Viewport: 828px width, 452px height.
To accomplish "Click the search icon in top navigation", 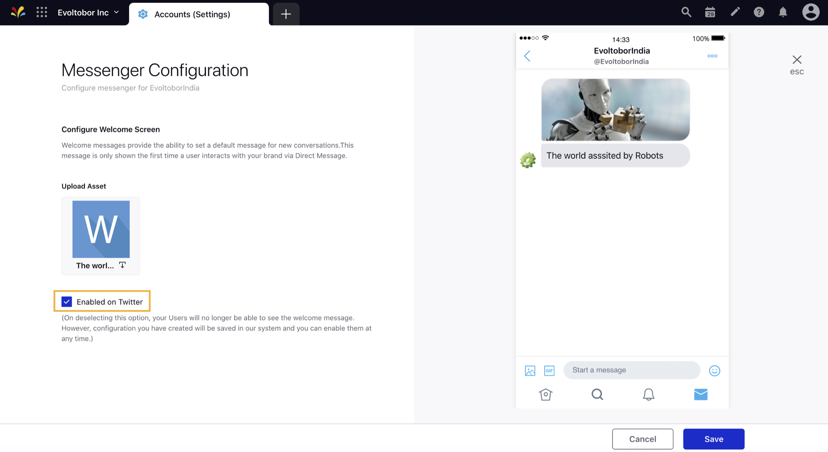I will click(x=686, y=12).
